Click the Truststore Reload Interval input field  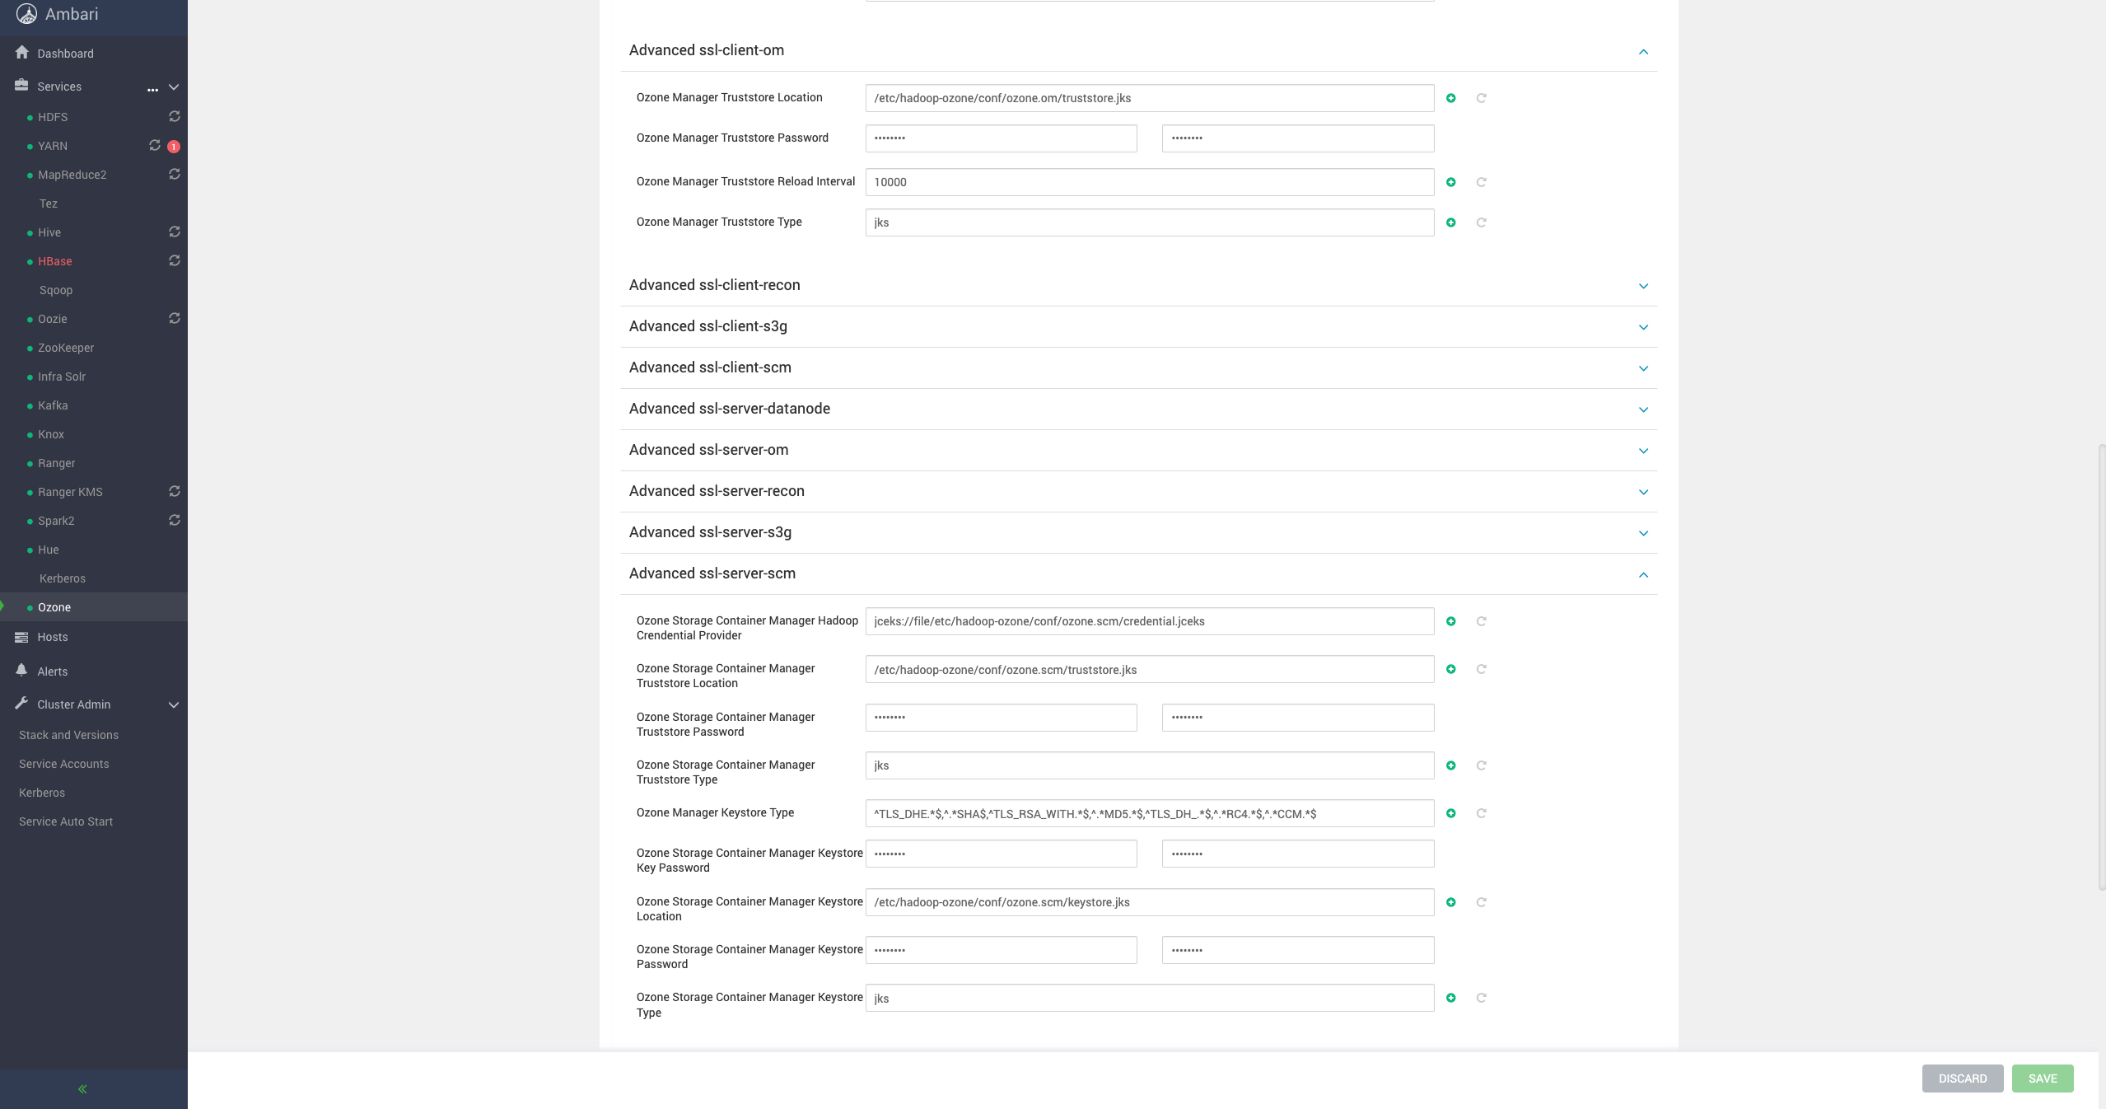click(x=1150, y=182)
